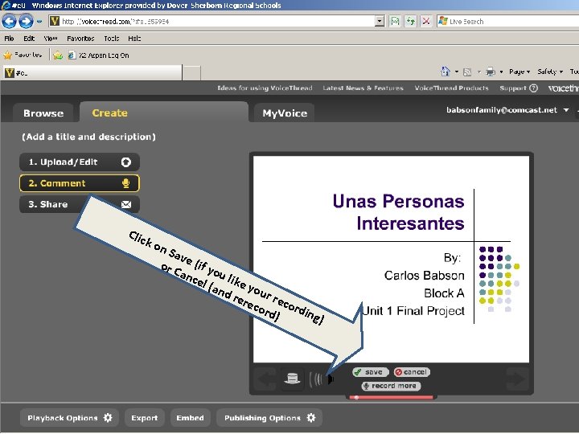Open the File menu
579x434 pixels.
click(9, 39)
